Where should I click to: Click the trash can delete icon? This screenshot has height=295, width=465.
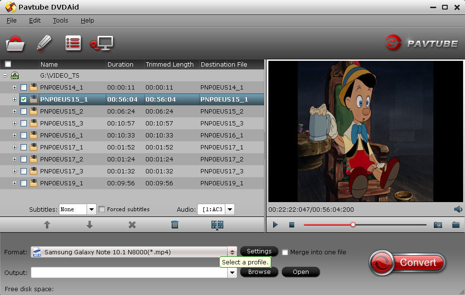click(175, 225)
